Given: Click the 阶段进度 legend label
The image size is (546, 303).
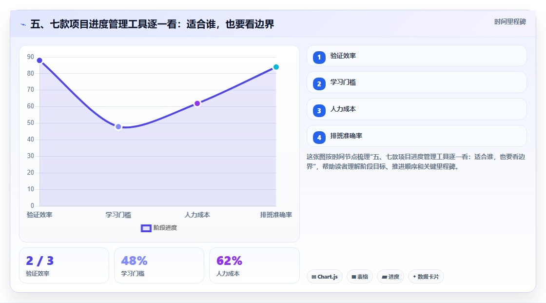Looking at the screenshot, I should tap(165, 228).
